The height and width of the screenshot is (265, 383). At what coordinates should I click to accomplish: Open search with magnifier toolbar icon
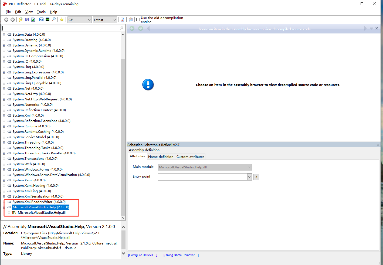point(54,20)
